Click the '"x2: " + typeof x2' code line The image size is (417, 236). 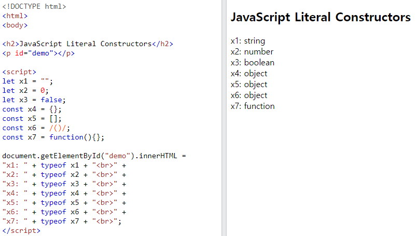click(x=64, y=175)
